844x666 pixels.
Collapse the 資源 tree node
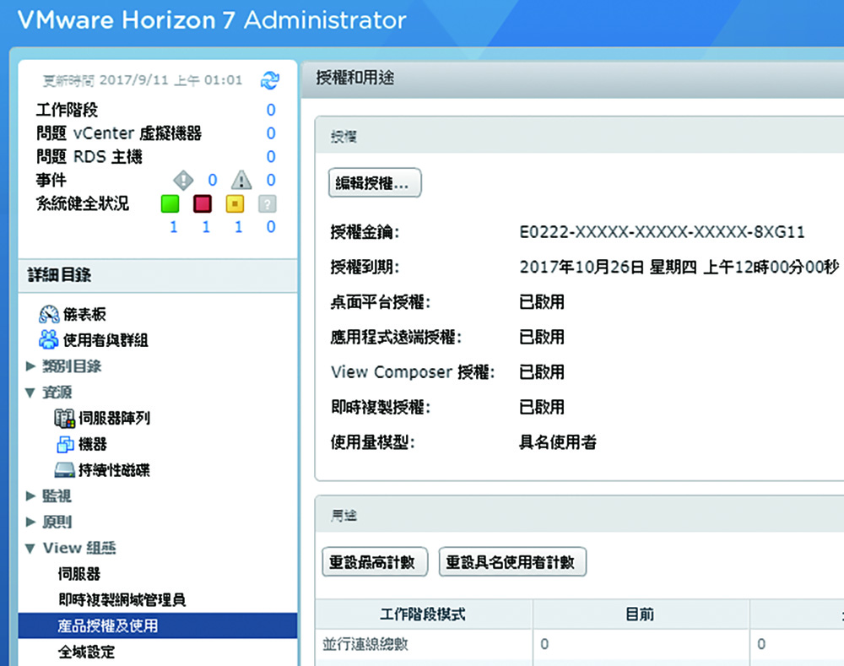(30, 393)
